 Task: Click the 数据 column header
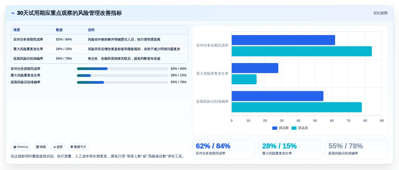pyautogui.click(x=59, y=30)
